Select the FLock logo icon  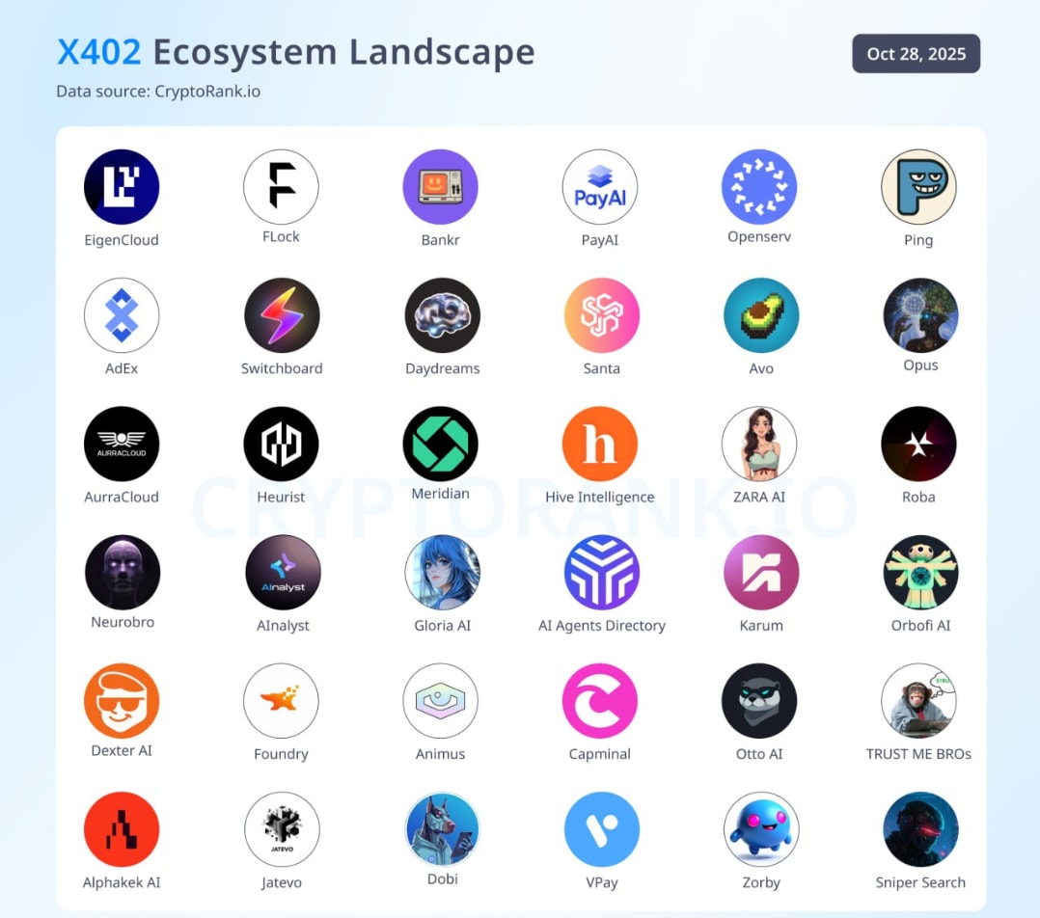pos(281,187)
